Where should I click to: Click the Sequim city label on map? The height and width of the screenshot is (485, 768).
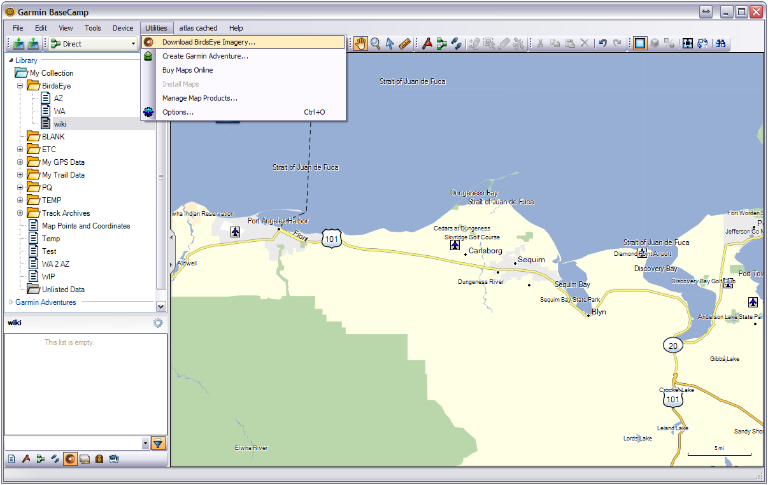[531, 260]
